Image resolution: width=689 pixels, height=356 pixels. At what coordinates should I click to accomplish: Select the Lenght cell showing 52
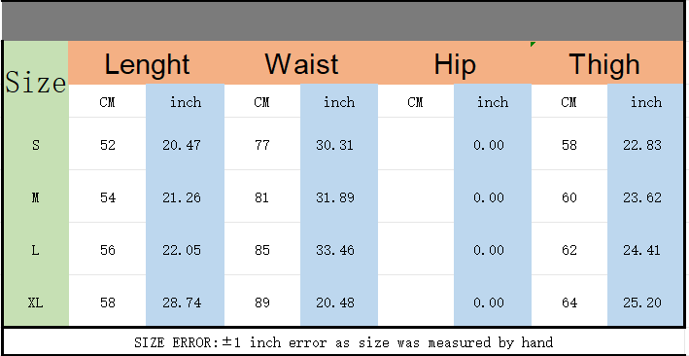[108, 144]
